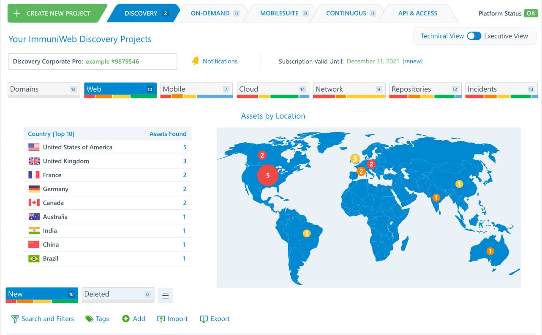Open Search and Filters
The height and width of the screenshot is (335, 542).
tap(48, 319)
